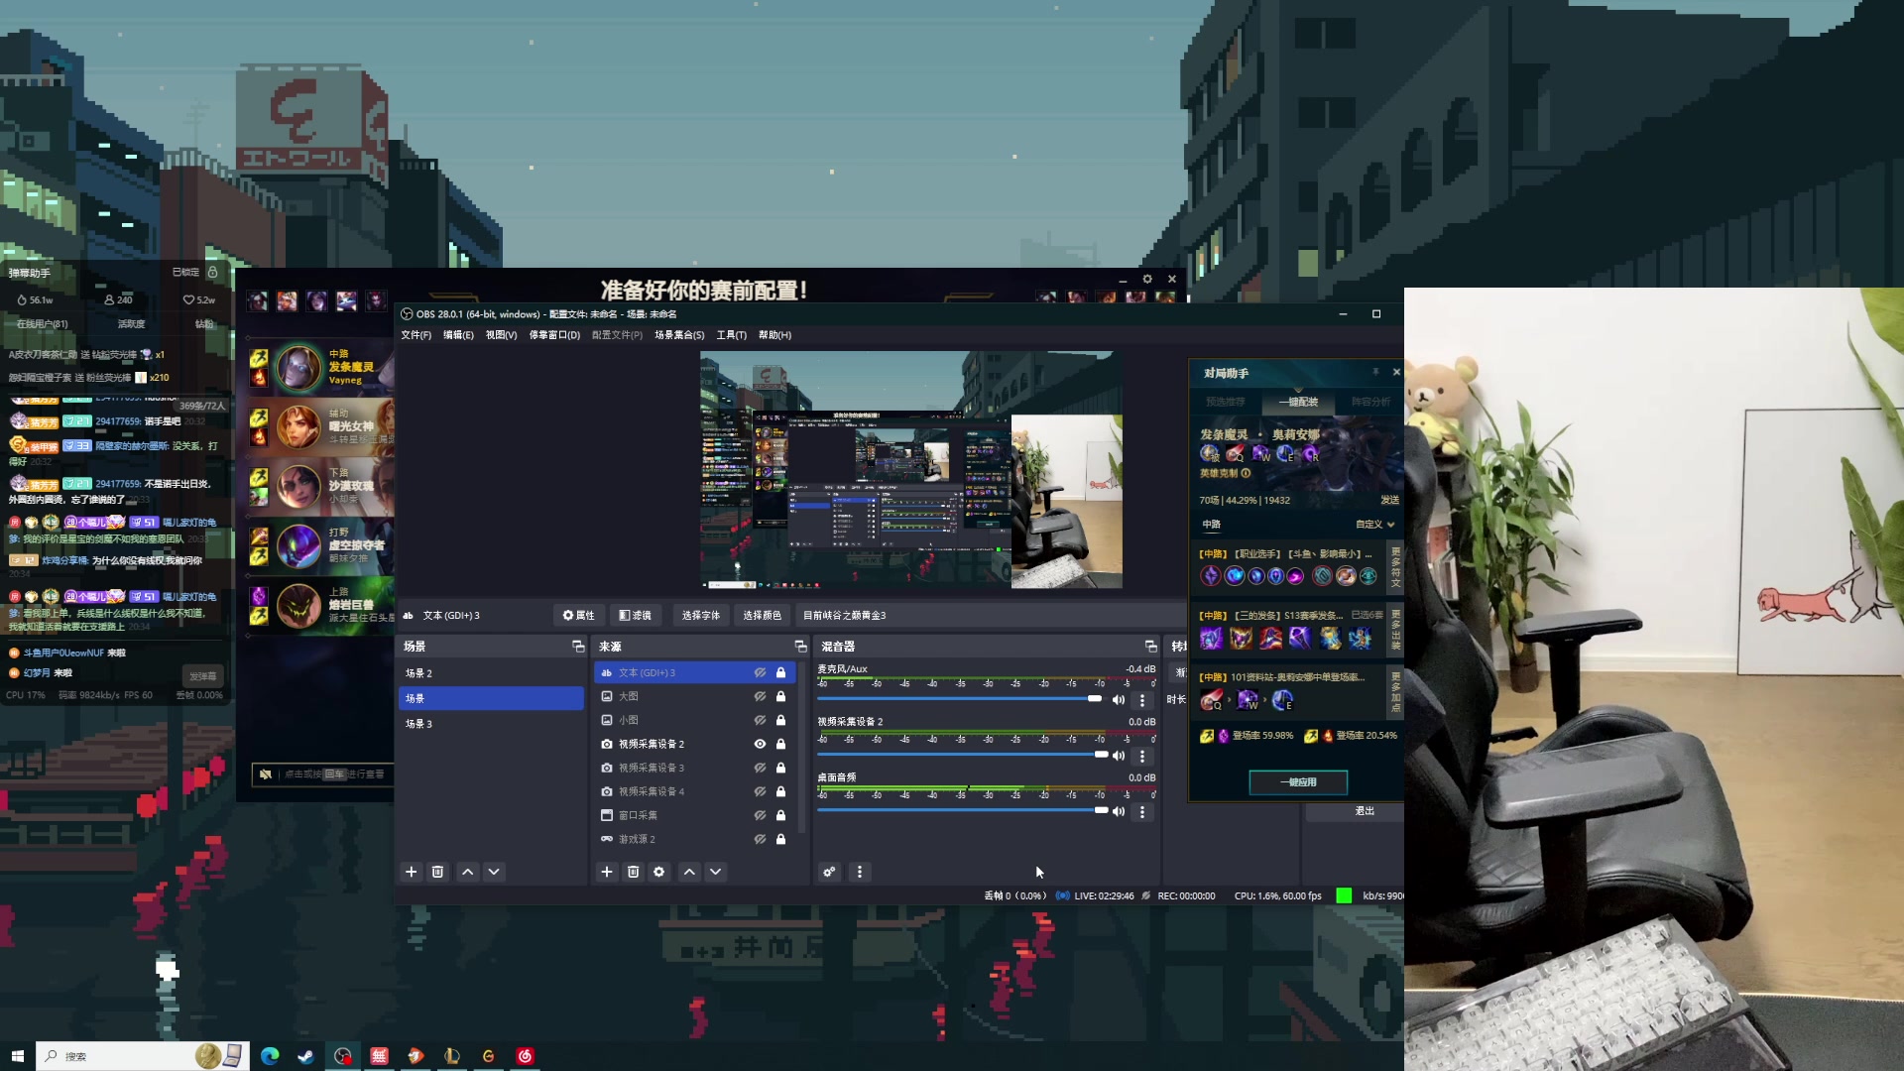
Task: Click the 选择颜色 button
Action: (763, 616)
